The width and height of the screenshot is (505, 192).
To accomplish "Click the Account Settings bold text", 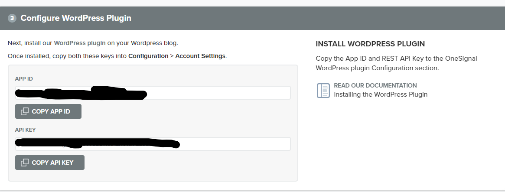I will point(200,56).
